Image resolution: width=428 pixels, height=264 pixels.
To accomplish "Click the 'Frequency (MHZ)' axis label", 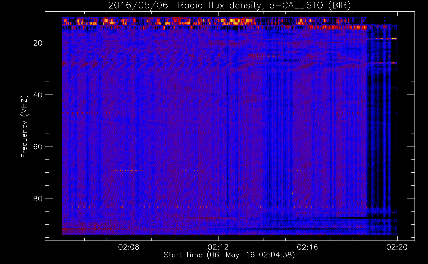I will [x=24, y=127].
